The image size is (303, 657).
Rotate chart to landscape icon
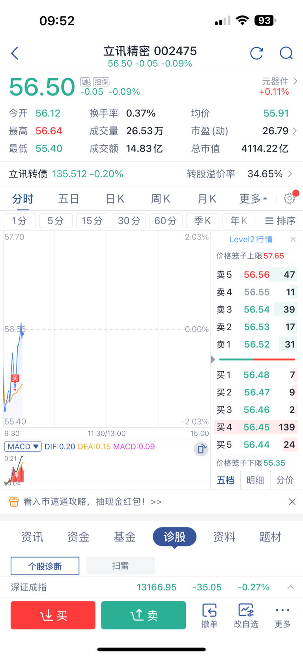pos(201,449)
